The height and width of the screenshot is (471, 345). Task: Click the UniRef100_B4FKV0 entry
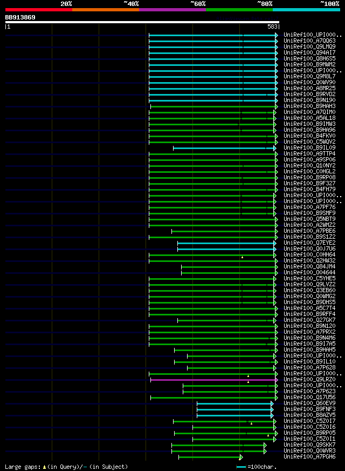tap(309, 136)
